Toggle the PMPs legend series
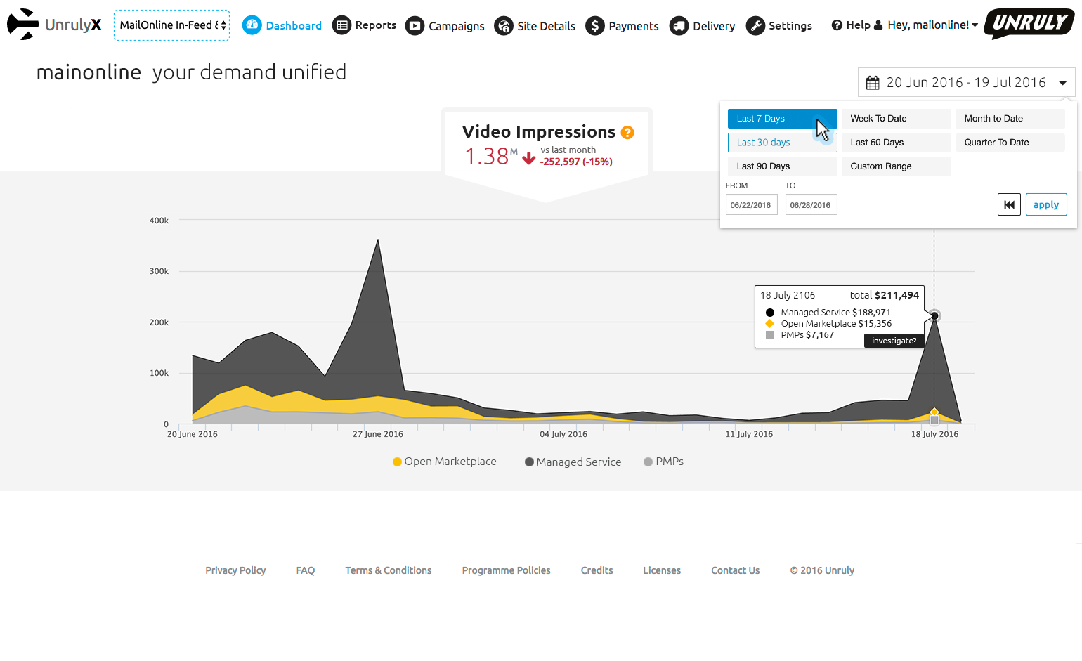Image resolution: width=1082 pixels, height=661 pixels. coord(664,462)
